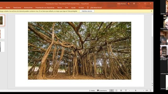Viewport: 168px width, 94px height.
Task: Switch to the Acrobat tab
Action: pos(81,8)
